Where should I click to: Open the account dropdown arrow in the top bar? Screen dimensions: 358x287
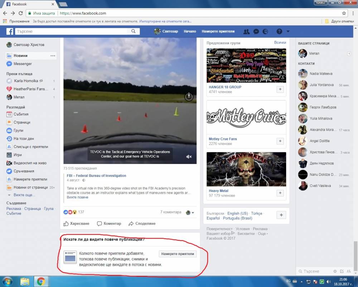point(288,31)
